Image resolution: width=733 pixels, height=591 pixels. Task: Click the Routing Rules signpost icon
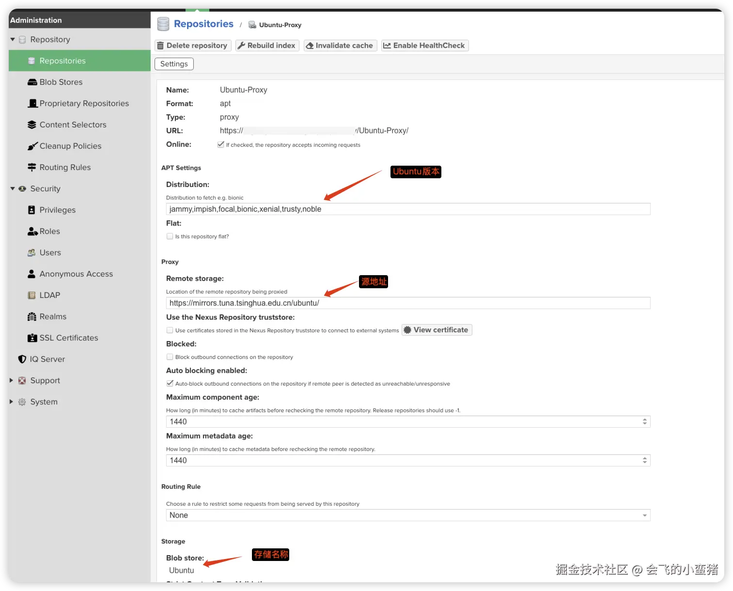(x=32, y=168)
